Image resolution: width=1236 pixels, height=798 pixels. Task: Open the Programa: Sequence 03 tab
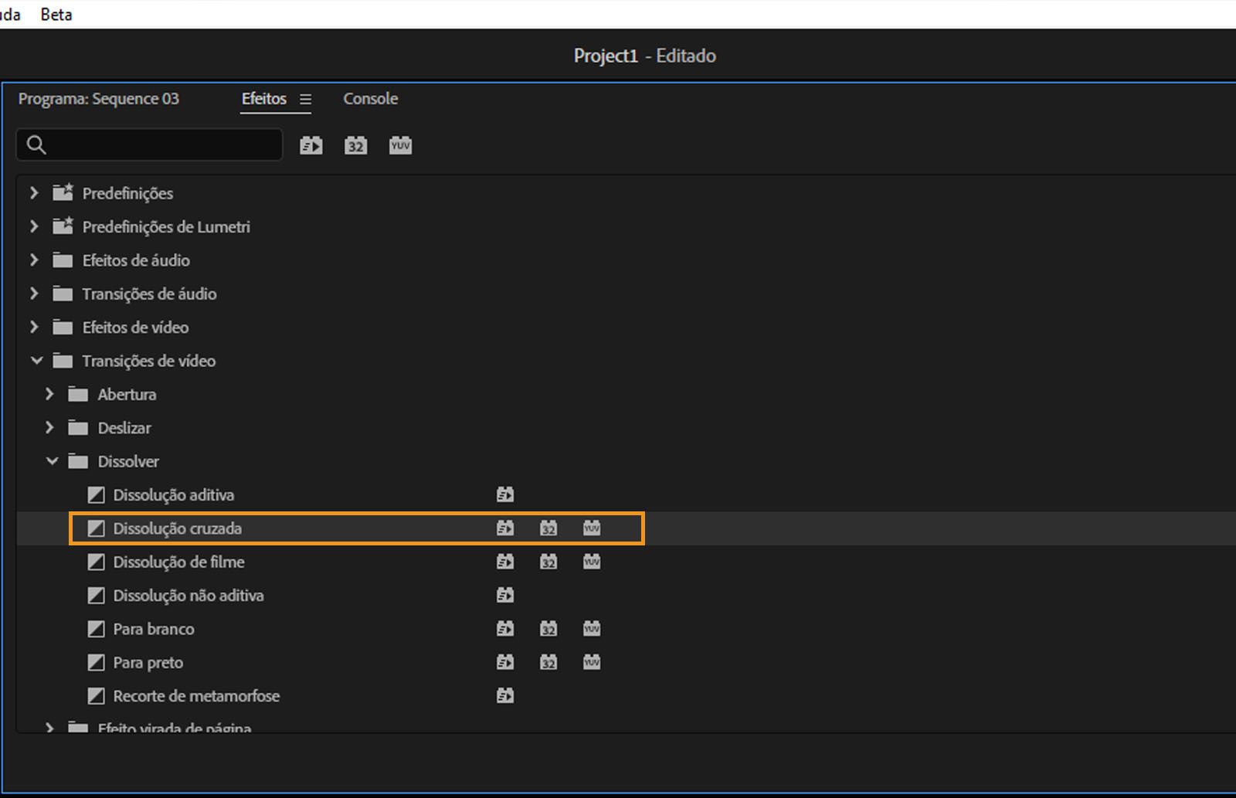99,99
